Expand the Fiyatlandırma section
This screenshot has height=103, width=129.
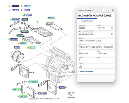(x=86, y=72)
